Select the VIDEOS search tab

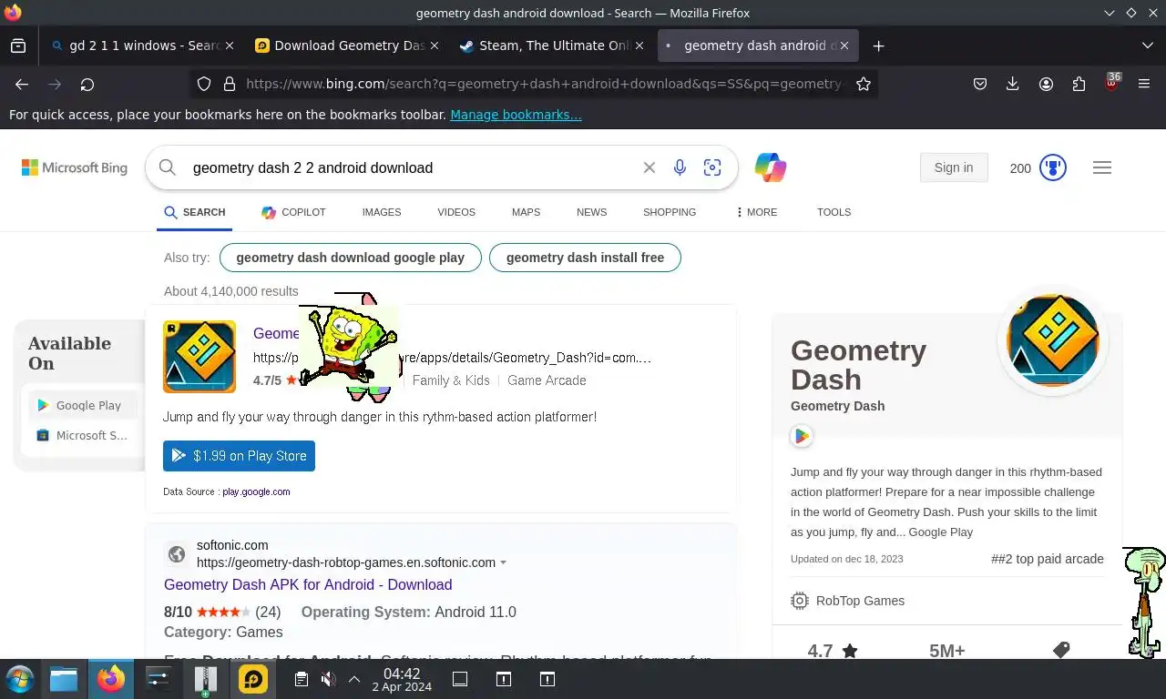point(456,212)
